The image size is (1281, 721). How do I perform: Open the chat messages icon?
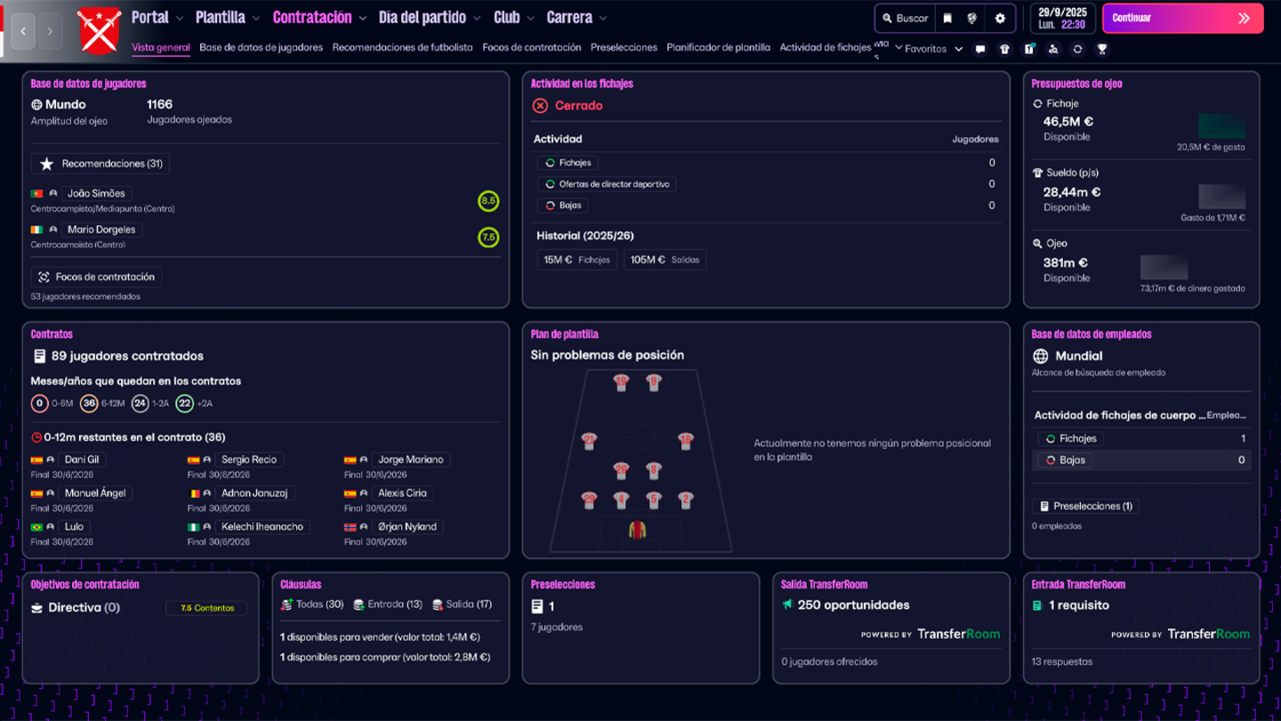coord(980,49)
